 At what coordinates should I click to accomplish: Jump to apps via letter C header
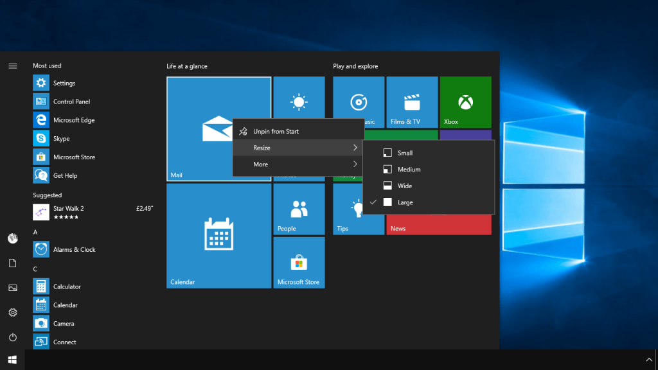(35, 269)
